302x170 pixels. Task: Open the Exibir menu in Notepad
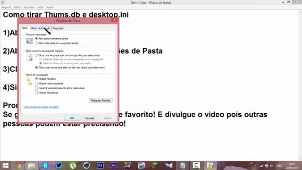point(41,8)
